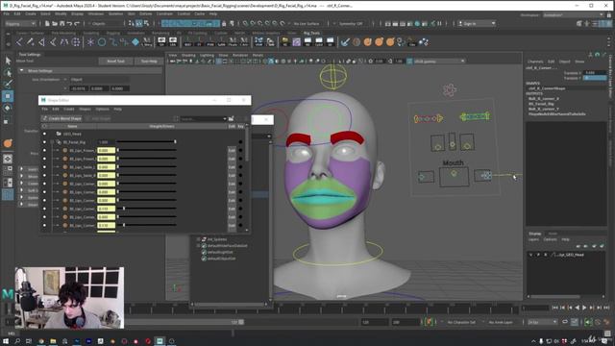This screenshot has height=346, width=615.
Task: Activate the Rotate tool in toolbox
Action: coord(8,108)
